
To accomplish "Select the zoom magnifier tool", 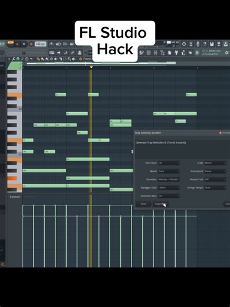I will click(x=69, y=59).
